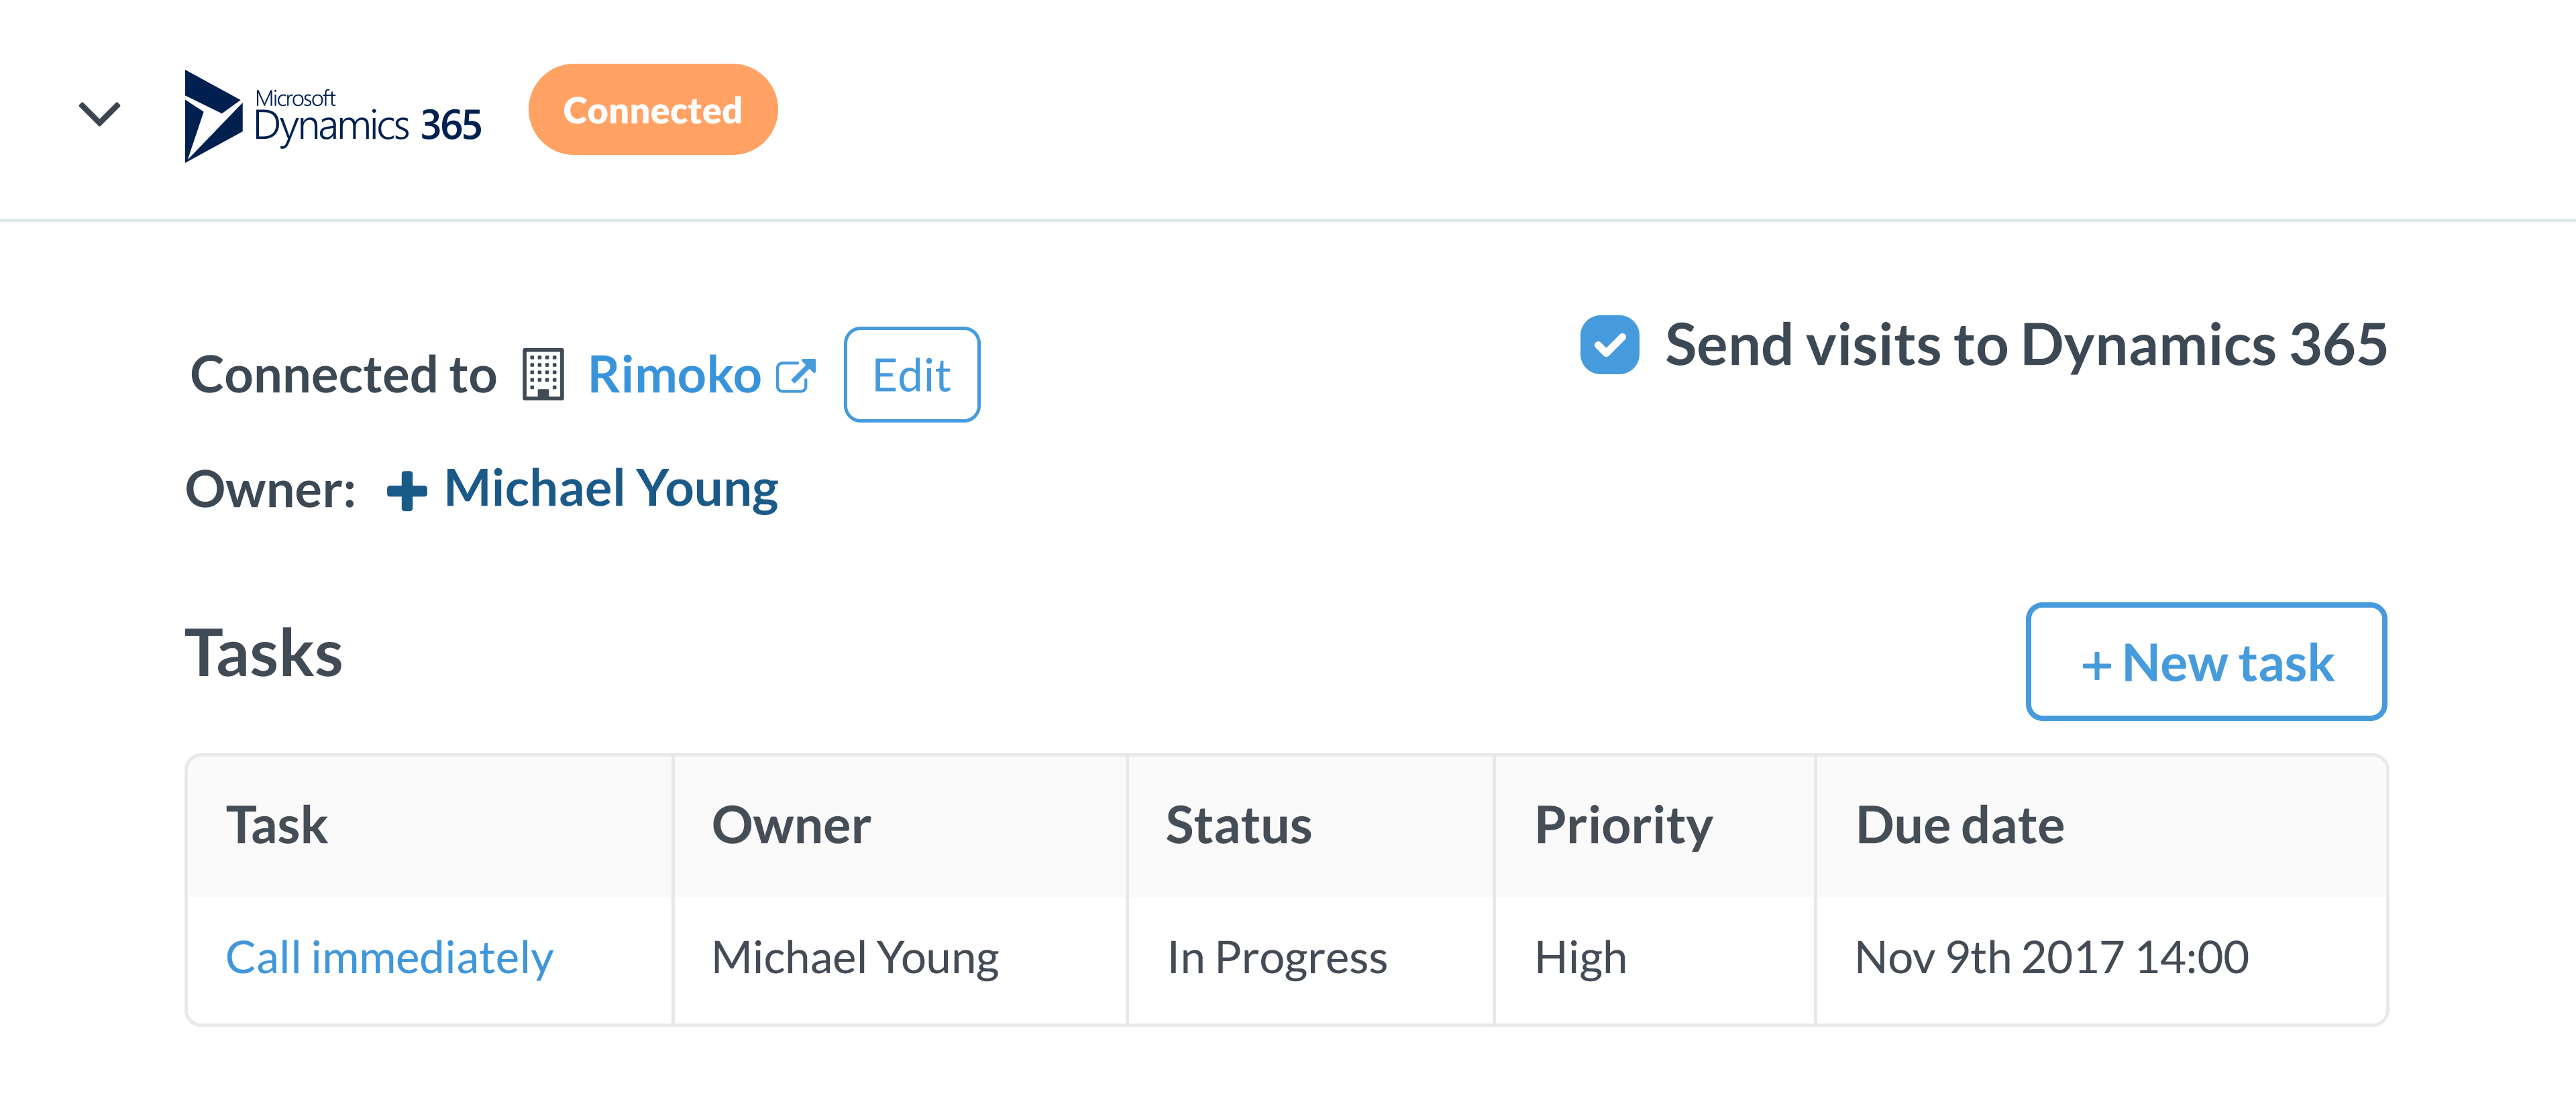Collapse the Dynamics 365 section chevron
The height and width of the screenshot is (1108, 2576).
[99, 113]
